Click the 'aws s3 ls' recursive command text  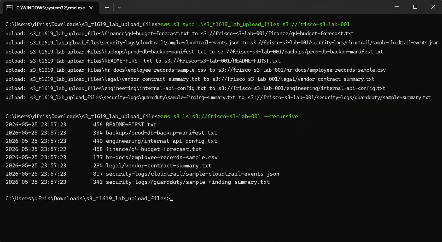(x=229, y=116)
